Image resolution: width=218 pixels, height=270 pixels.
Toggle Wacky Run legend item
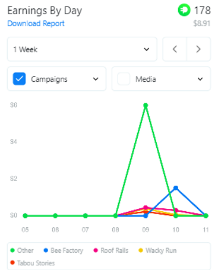(157, 250)
